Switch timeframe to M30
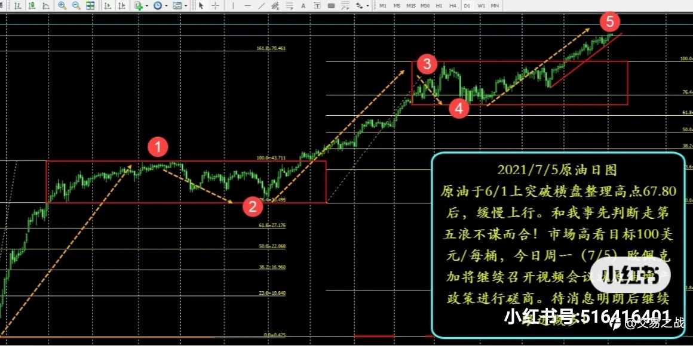Screen dimensions: 693x346 (425, 6)
